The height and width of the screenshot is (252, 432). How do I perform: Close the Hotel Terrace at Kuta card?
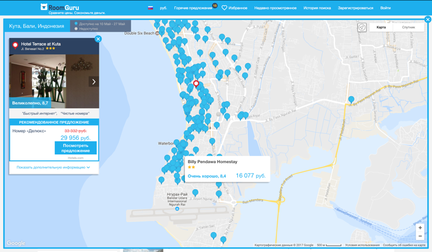(98, 39)
